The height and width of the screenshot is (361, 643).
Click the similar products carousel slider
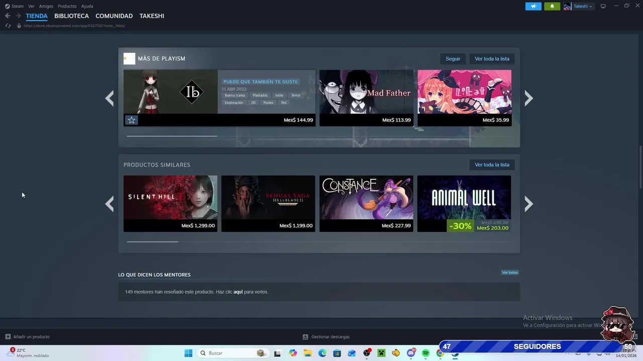(x=152, y=242)
